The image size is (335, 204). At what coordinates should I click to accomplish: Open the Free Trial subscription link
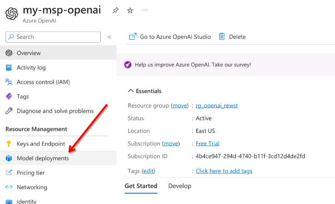[x=207, y=143]
